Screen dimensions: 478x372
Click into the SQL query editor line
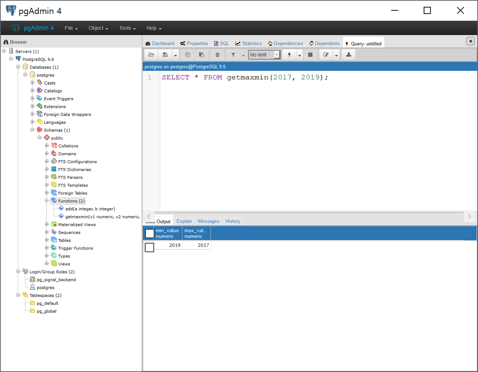click(245, 77)
